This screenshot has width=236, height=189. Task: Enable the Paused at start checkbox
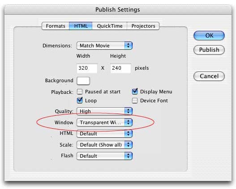pyautogui.click(x=80, y=92)
